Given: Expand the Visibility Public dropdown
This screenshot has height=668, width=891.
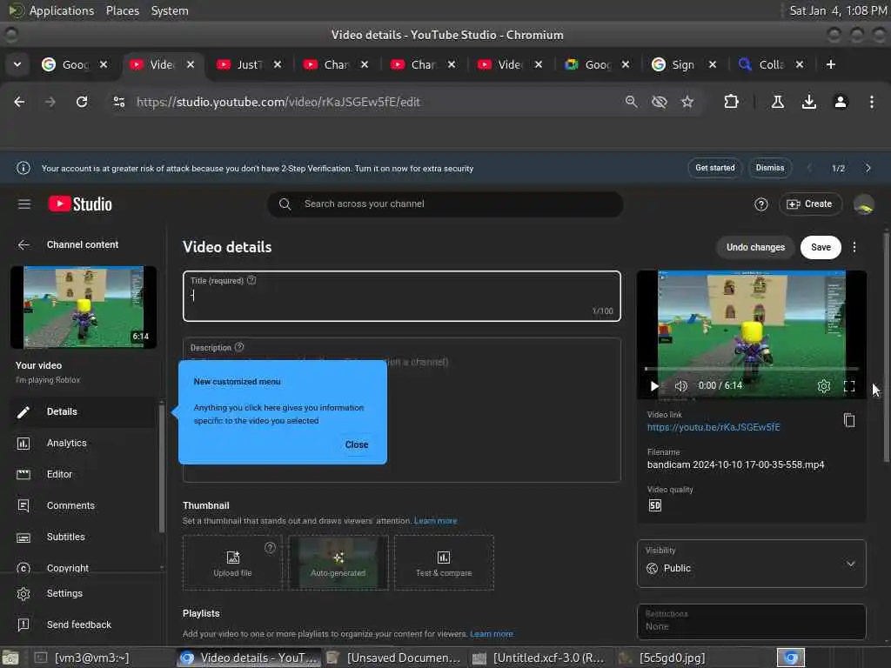Looking at the screenshot, I should [751, 564].
